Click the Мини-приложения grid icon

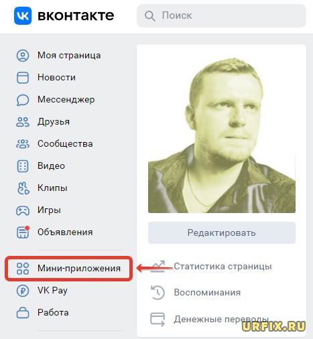23,268
